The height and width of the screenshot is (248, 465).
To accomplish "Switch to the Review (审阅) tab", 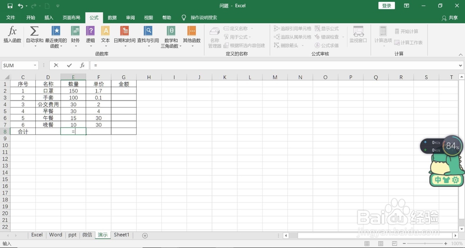I will 130,18.
